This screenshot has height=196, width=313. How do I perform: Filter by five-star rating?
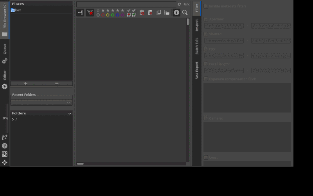point(122,11)
